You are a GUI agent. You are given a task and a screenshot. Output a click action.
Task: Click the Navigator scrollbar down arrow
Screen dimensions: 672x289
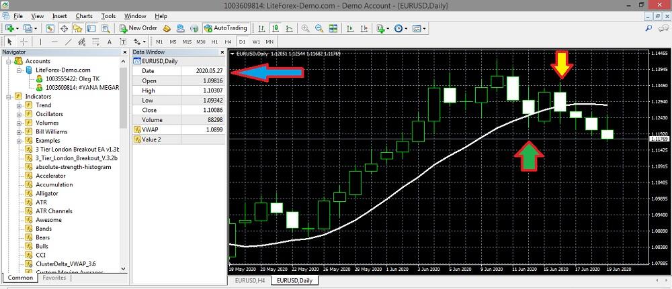coord(124,269)
